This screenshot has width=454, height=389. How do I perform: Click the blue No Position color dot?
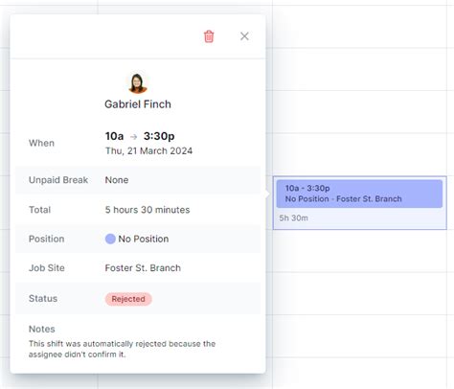point(110,239)
